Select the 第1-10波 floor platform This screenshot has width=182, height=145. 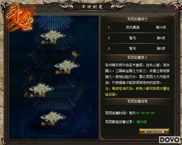(53, 116)
